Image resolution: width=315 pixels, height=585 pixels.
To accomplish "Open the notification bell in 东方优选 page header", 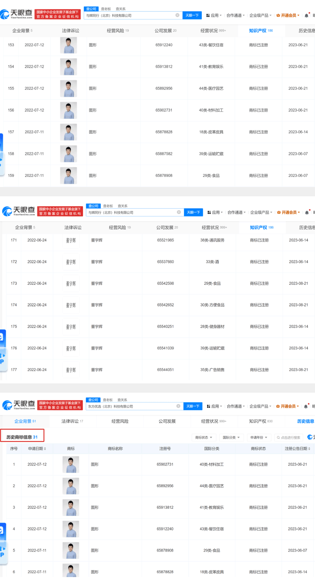I will point(306,406).
